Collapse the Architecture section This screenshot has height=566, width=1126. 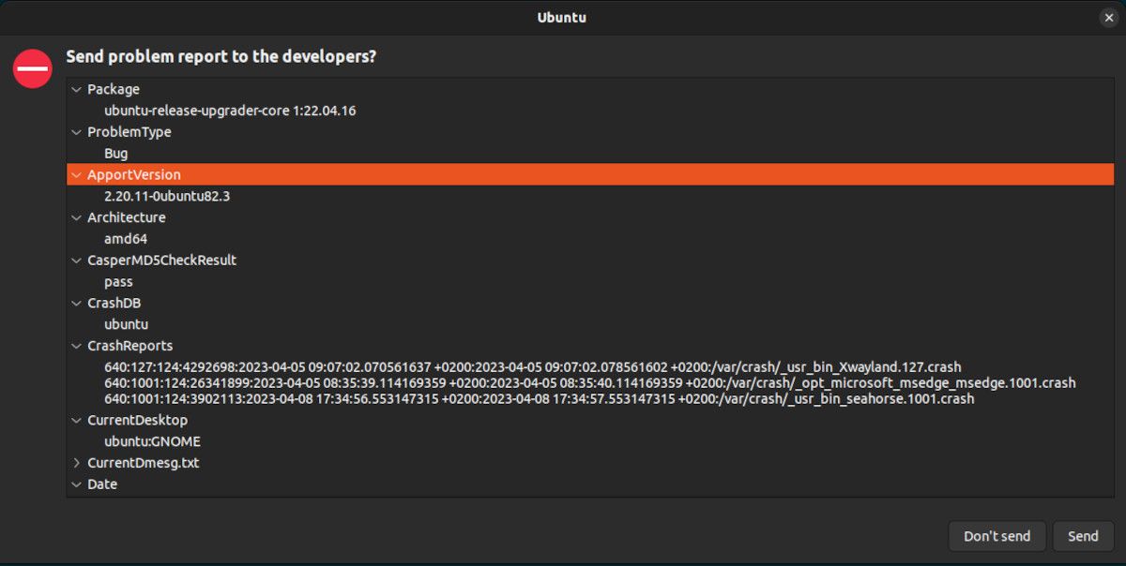coord(76,217)
